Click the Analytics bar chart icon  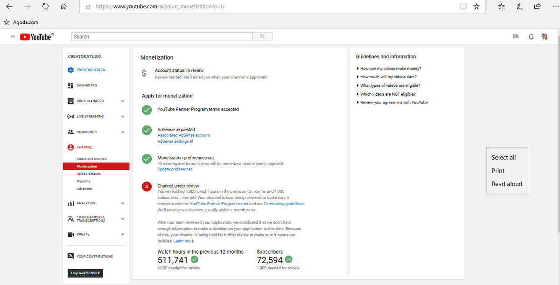70,203
